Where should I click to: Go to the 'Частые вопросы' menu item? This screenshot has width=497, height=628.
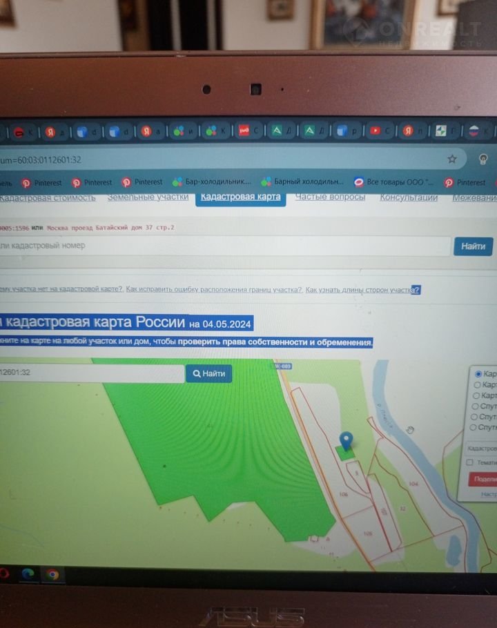tap(330, 197)
